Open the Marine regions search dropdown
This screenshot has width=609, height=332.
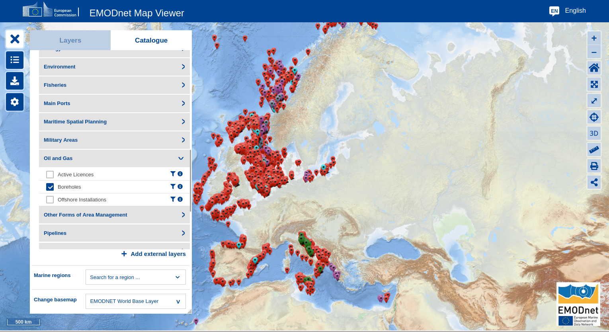(x=136, y=277)
